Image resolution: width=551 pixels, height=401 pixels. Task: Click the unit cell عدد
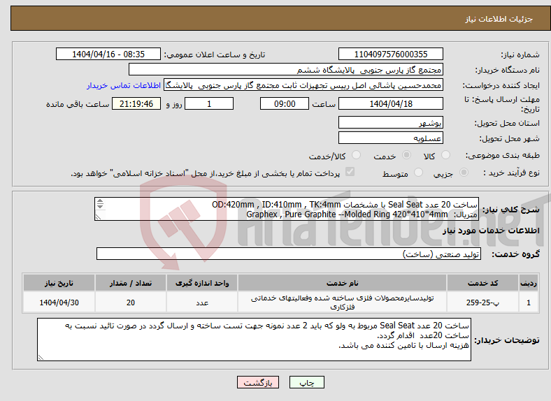[202, 302]
